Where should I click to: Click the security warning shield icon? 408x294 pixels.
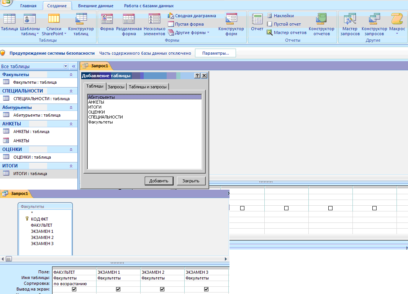[x=3, y=53]
